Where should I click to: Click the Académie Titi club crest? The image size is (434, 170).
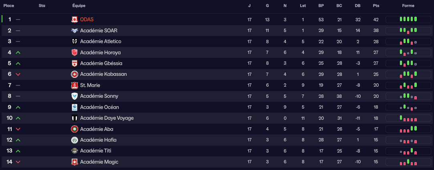[x=75, y=151]
